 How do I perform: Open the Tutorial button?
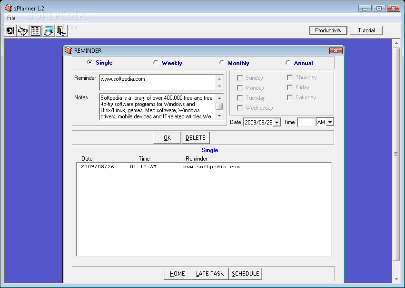(x=366, y=30)
